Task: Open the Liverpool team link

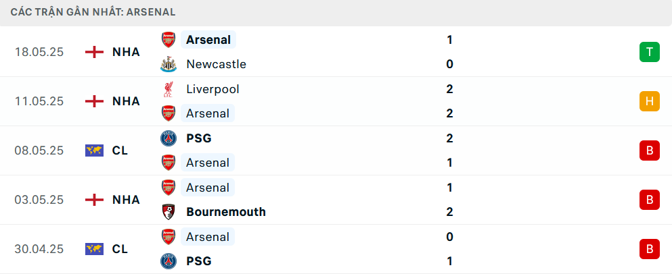Action: pos(212,89)
